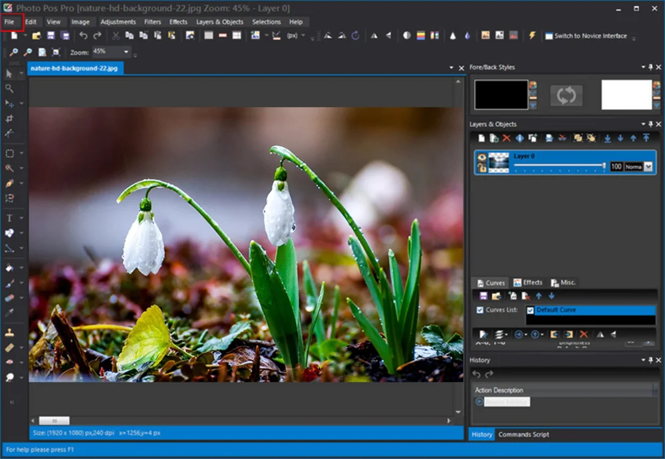This screenshot has width=665, height=459.
Task: Move layer to top arrow icon
Action: click(646, 138)
